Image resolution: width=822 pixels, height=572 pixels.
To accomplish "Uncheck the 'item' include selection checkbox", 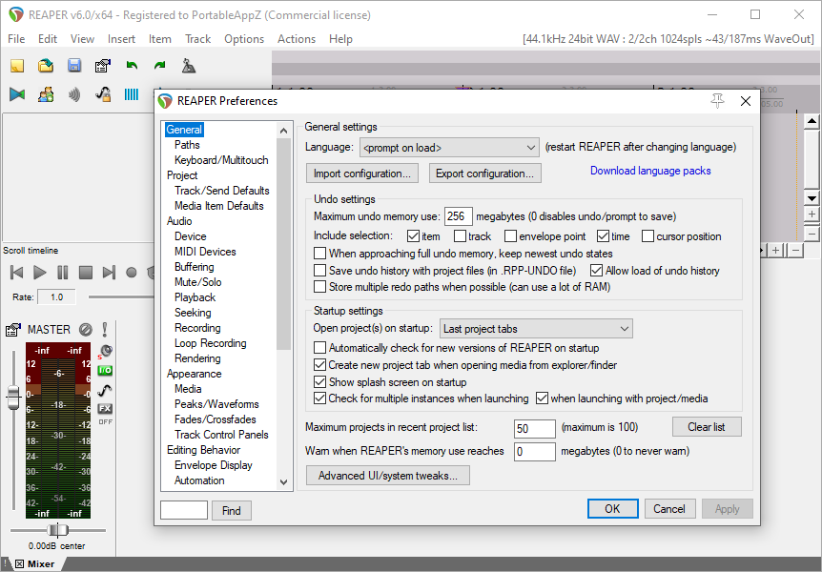I will [413, 236].
